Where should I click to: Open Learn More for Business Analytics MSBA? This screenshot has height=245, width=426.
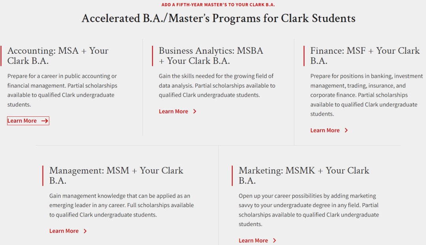click(174, 111)
